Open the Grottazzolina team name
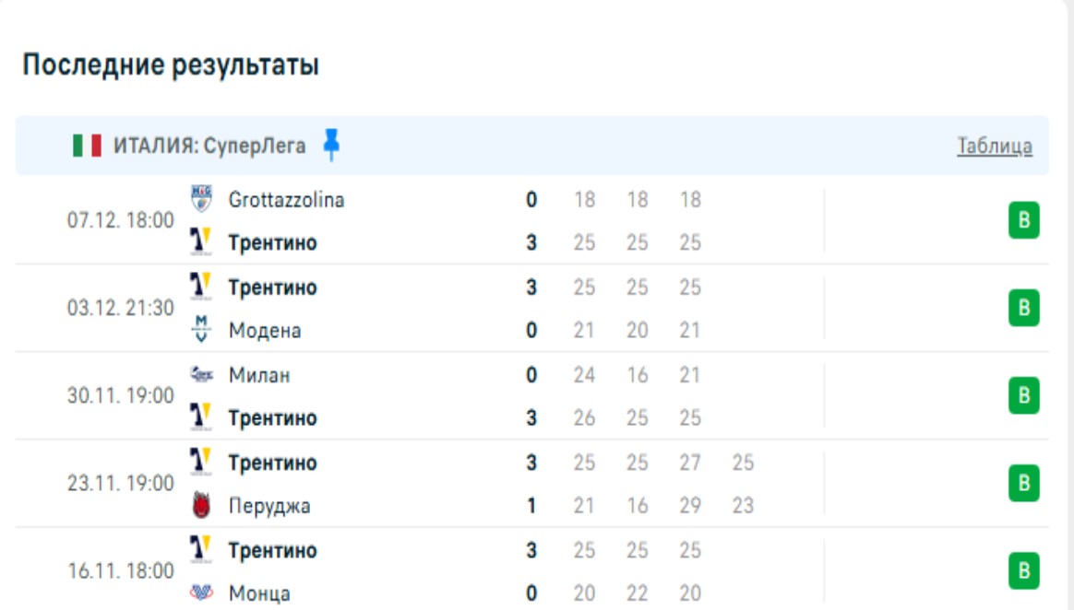 pos(286,200)
